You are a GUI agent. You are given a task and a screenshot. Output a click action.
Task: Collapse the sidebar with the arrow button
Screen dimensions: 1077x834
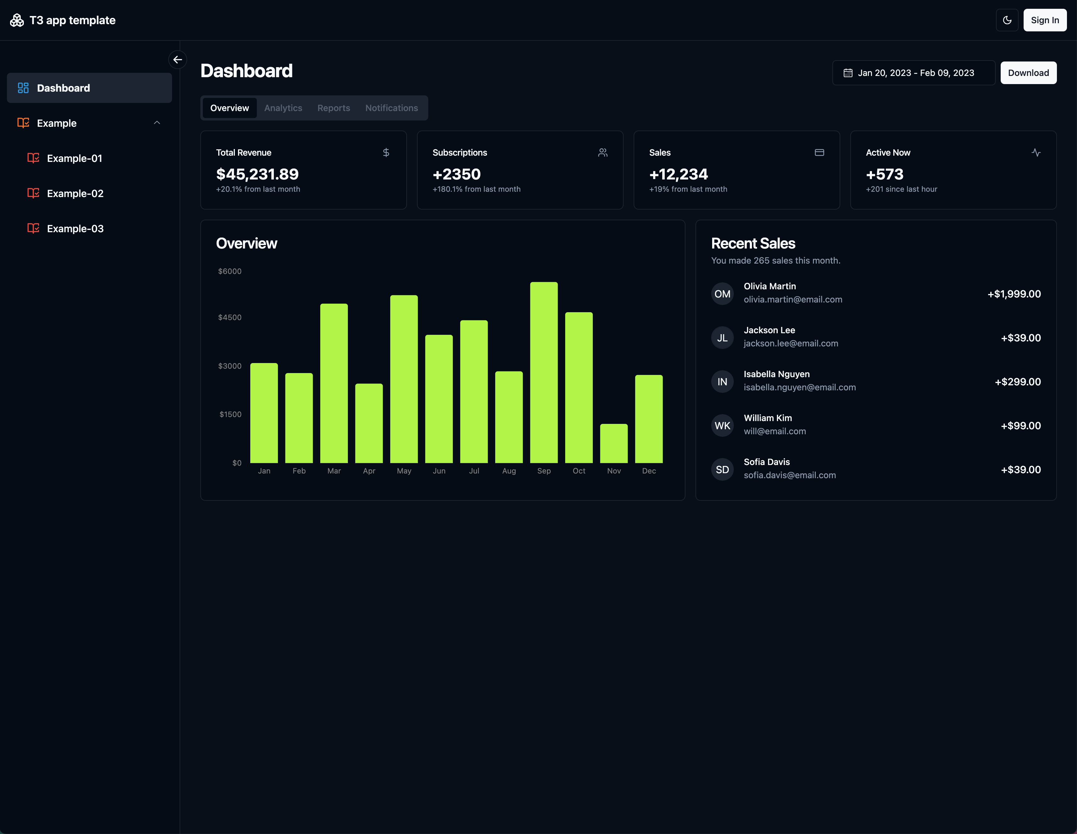click(x=177, y=60)
